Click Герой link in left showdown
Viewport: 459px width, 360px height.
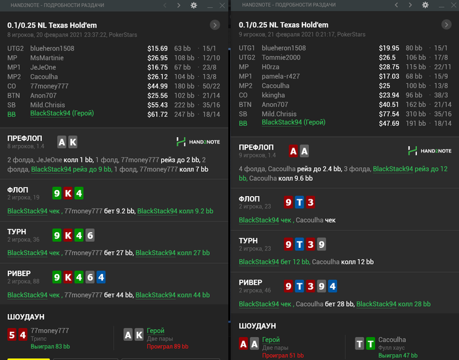click(x=155, y=330)
